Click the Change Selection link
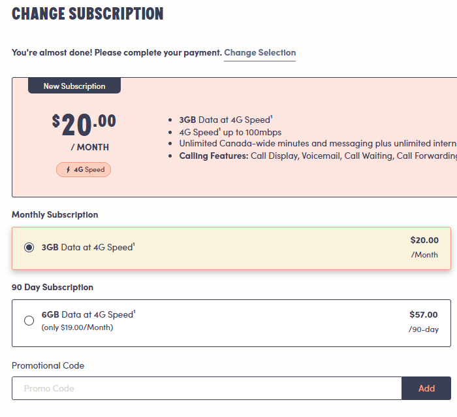The height and width of the screenshot is (417, 457). click(260, 53)
